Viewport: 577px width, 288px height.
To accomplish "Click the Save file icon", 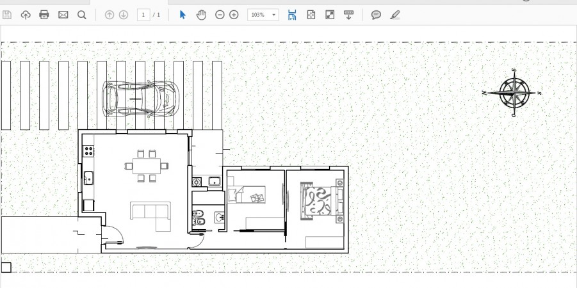I will pos(7,15).
